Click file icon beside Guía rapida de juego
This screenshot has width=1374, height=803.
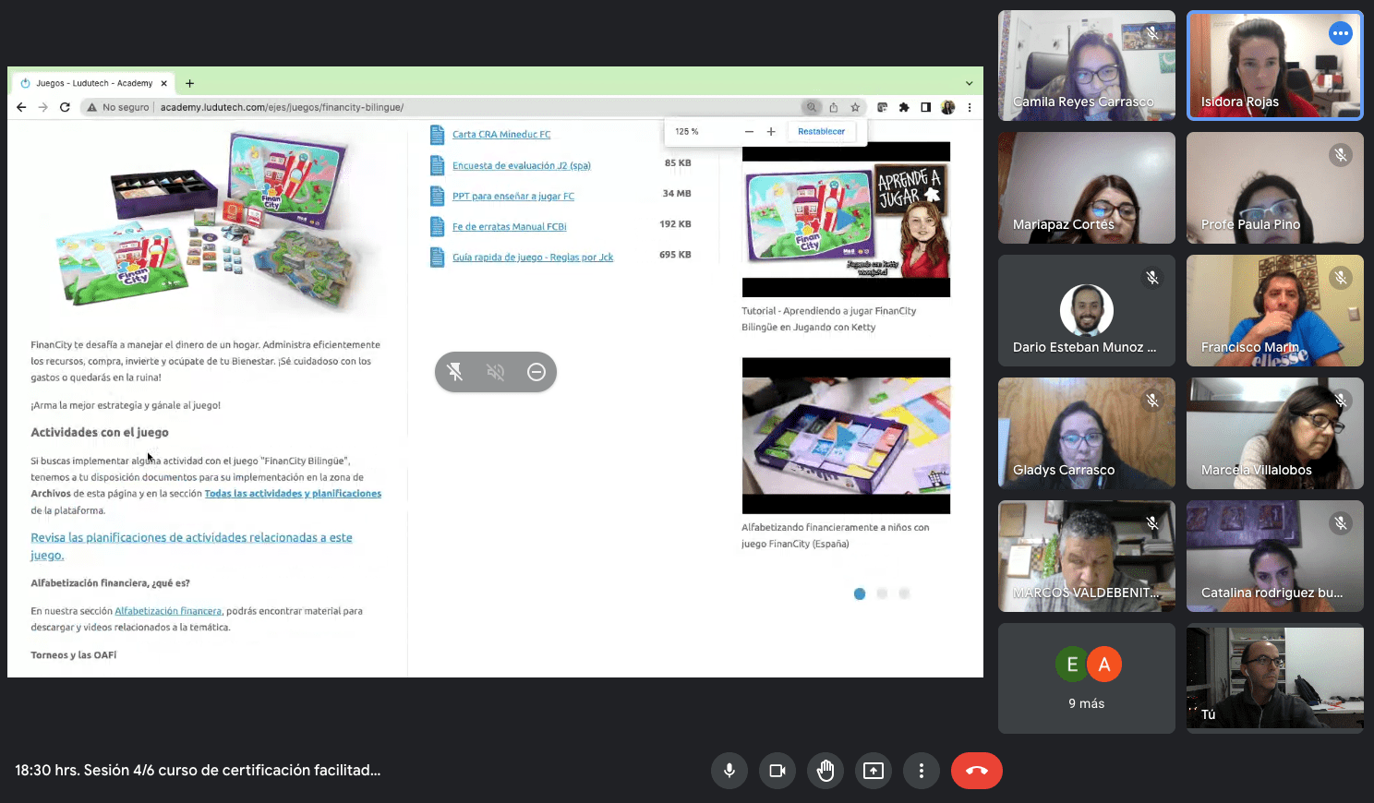pyautogui.click(x=438, y=258)
